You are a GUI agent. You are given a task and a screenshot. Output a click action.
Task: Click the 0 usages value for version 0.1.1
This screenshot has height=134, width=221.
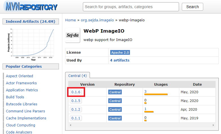[145, 117]
